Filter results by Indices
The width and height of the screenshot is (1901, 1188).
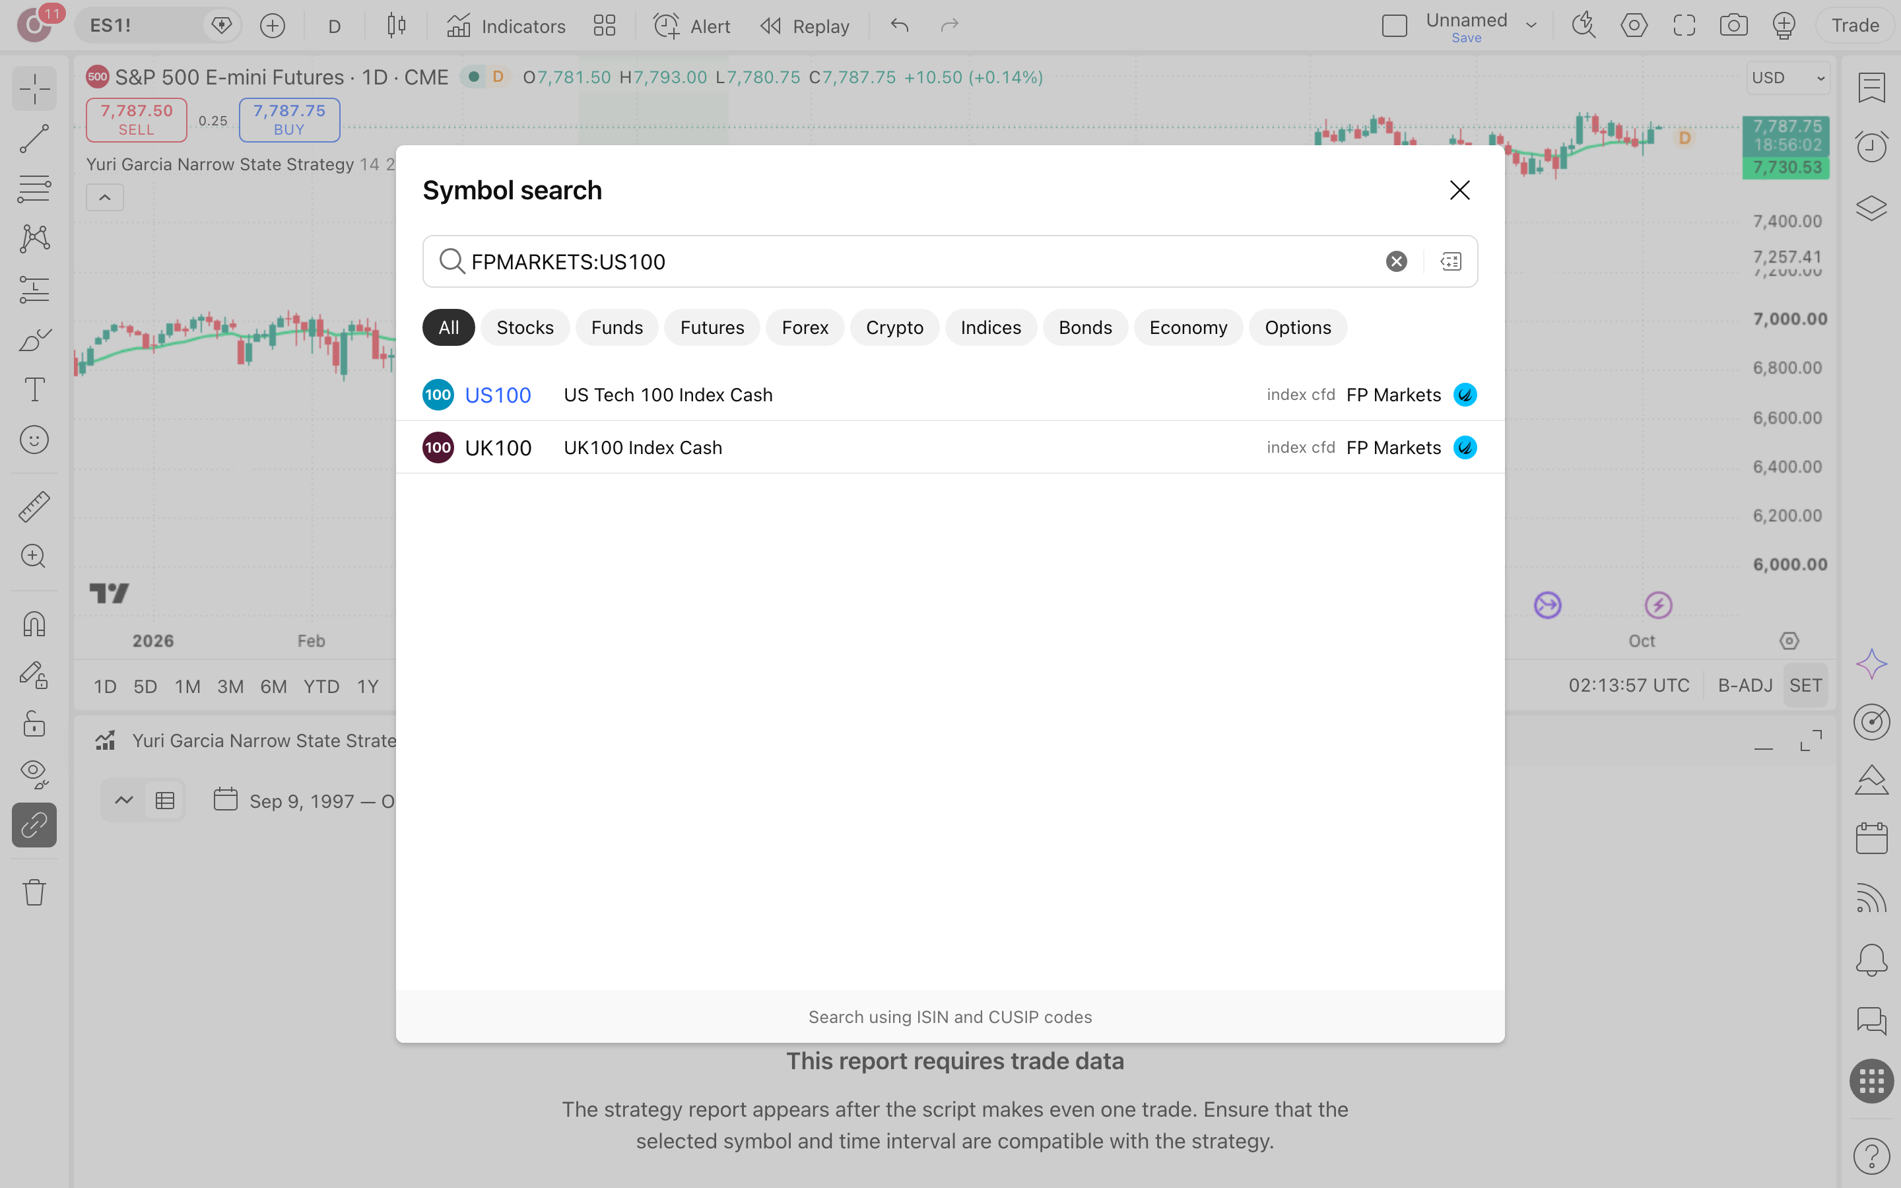coord(991,327)
